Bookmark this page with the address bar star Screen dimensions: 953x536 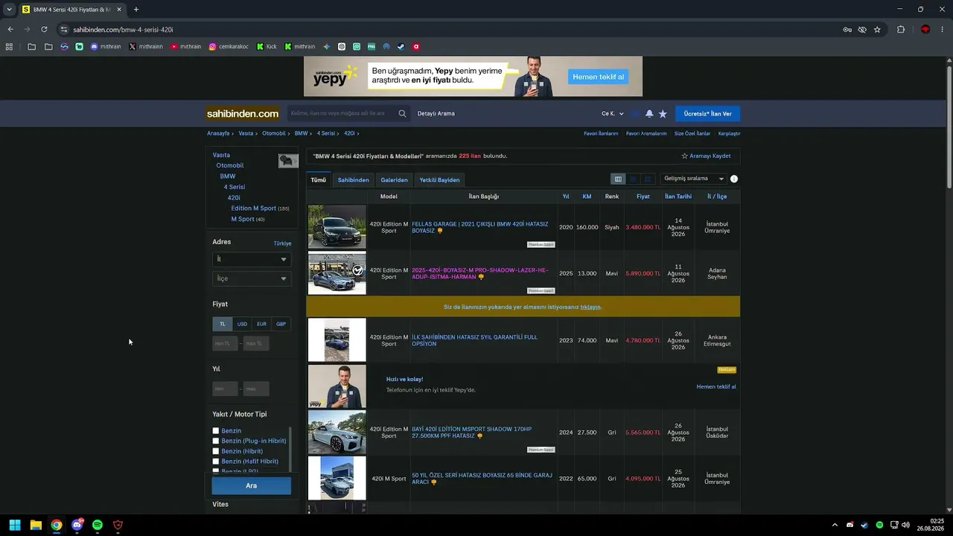click(877, 30)
